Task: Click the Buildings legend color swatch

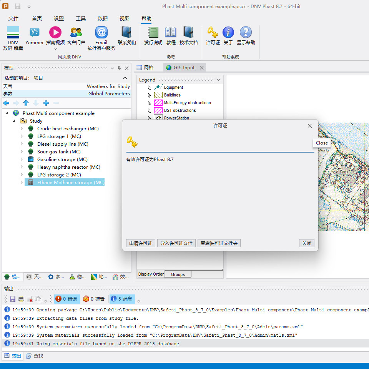Action: [x=158, y=95]
